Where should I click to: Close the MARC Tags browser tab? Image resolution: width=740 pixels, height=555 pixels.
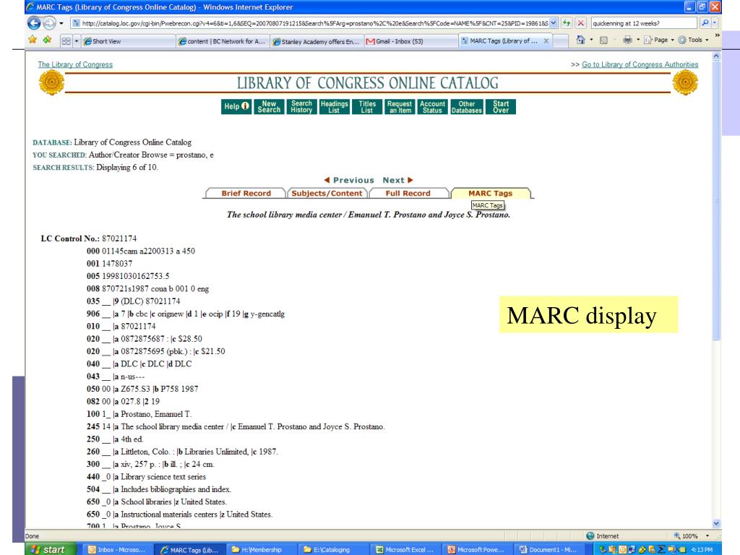coord(546,41)
